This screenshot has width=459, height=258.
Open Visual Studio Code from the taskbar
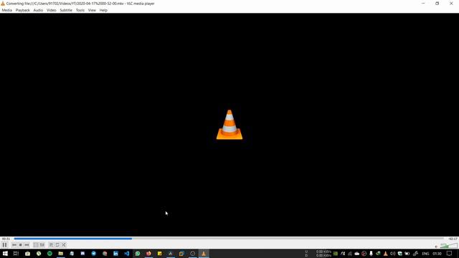point(127,254)
